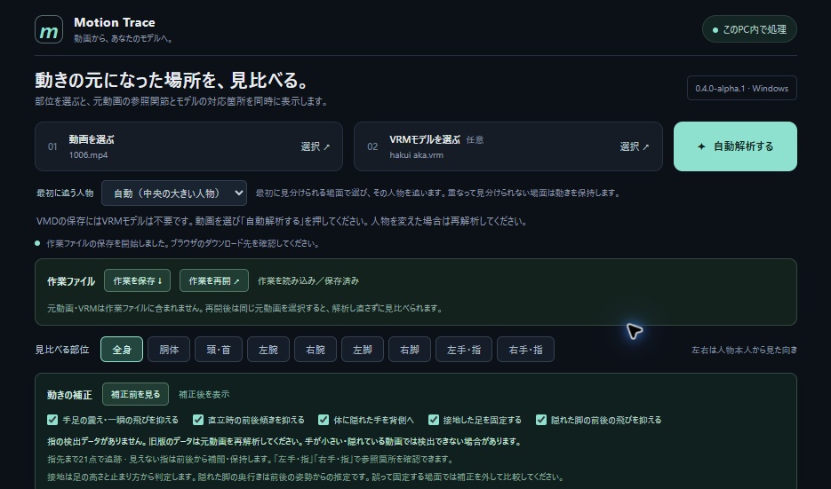Uncheck 直立時の前後傾きを抑える checkbox
831x489 pixels.
pos(198,420)
